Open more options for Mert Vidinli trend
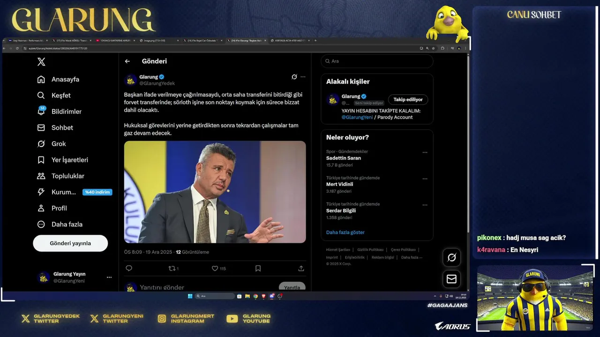The width and height of the screenshot is (600, 337). tap(425, 179)
